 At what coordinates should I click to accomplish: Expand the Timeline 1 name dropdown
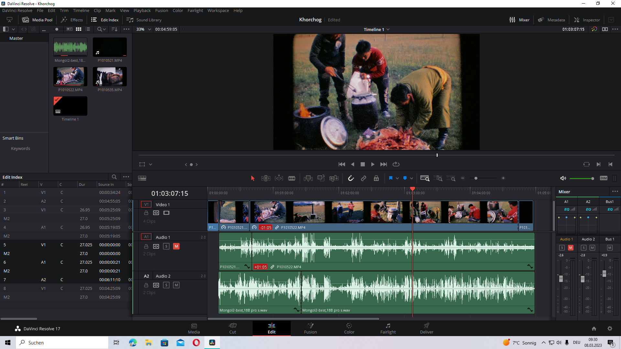pos(388,29)
